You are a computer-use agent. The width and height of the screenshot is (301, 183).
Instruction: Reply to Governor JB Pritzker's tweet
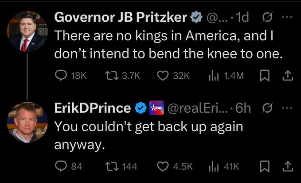[x=61, y=76]
